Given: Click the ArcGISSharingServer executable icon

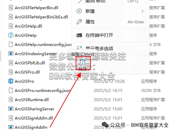Looking at the screenshot, I should (x=11, y=109).
